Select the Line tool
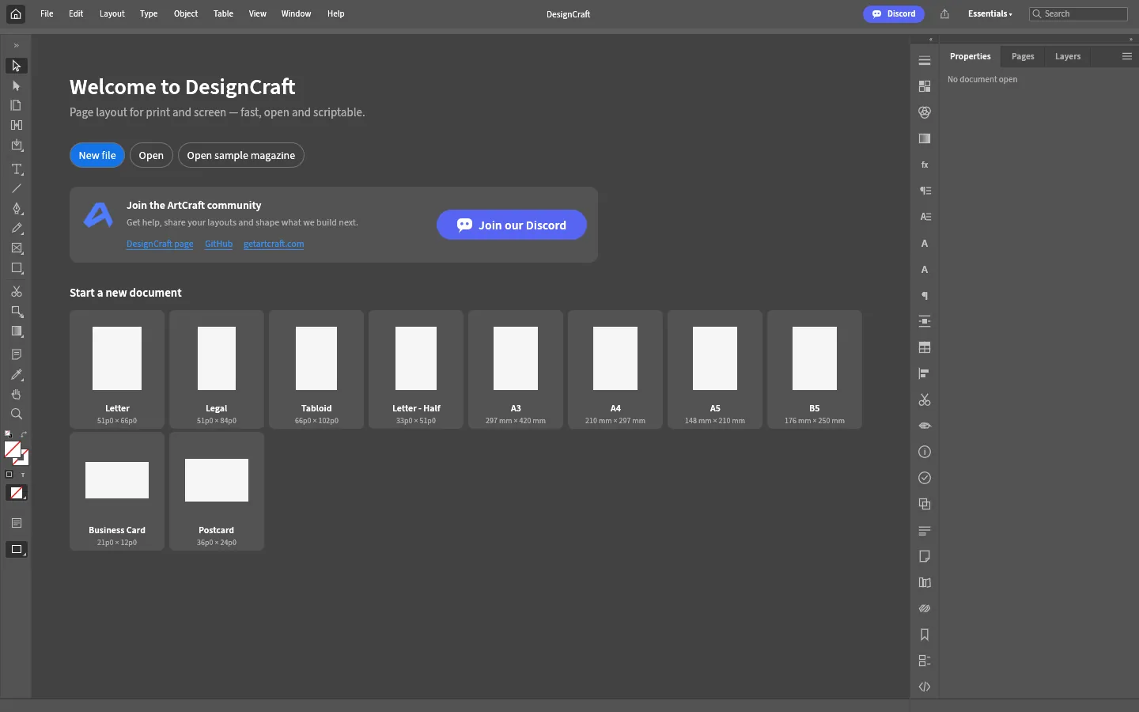The height and width of the screenshot is (712, 1139). (16, 189)
